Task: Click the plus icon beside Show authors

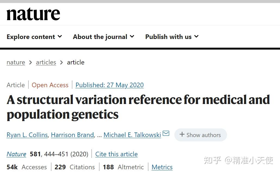Action: [182, 135]
